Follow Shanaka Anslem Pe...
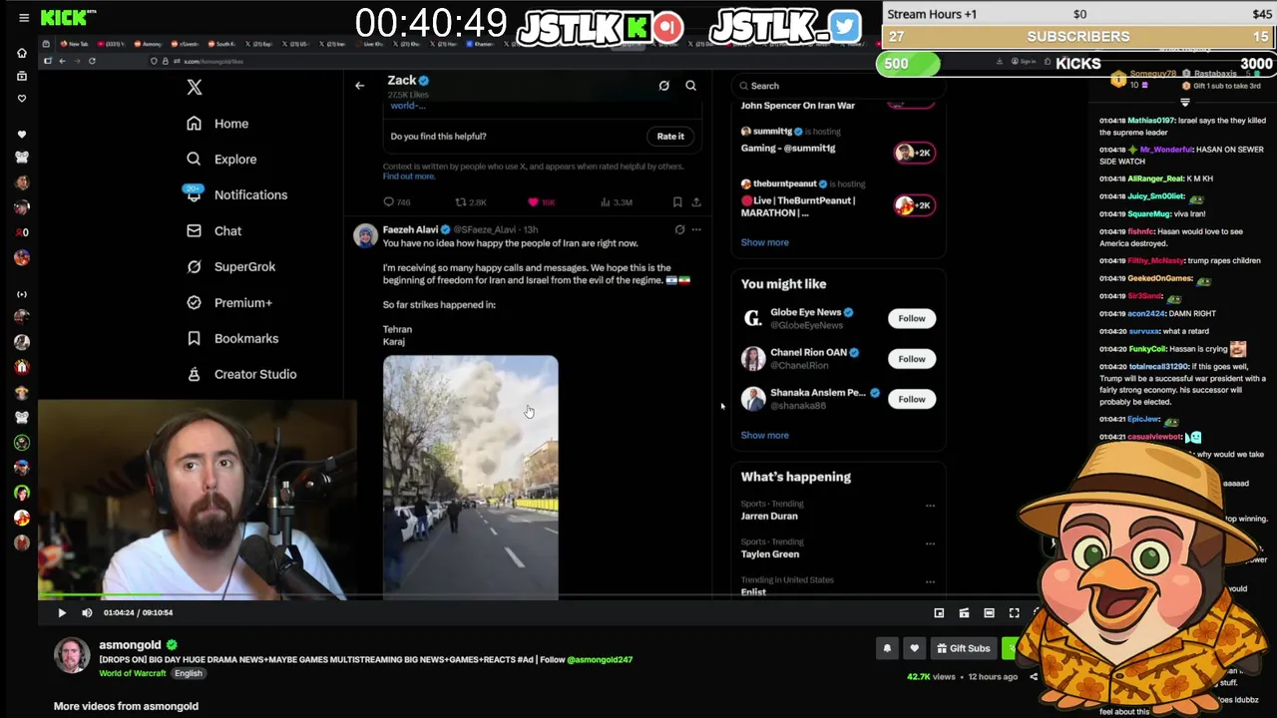1277x718 pixels. (x=911, y=399)
